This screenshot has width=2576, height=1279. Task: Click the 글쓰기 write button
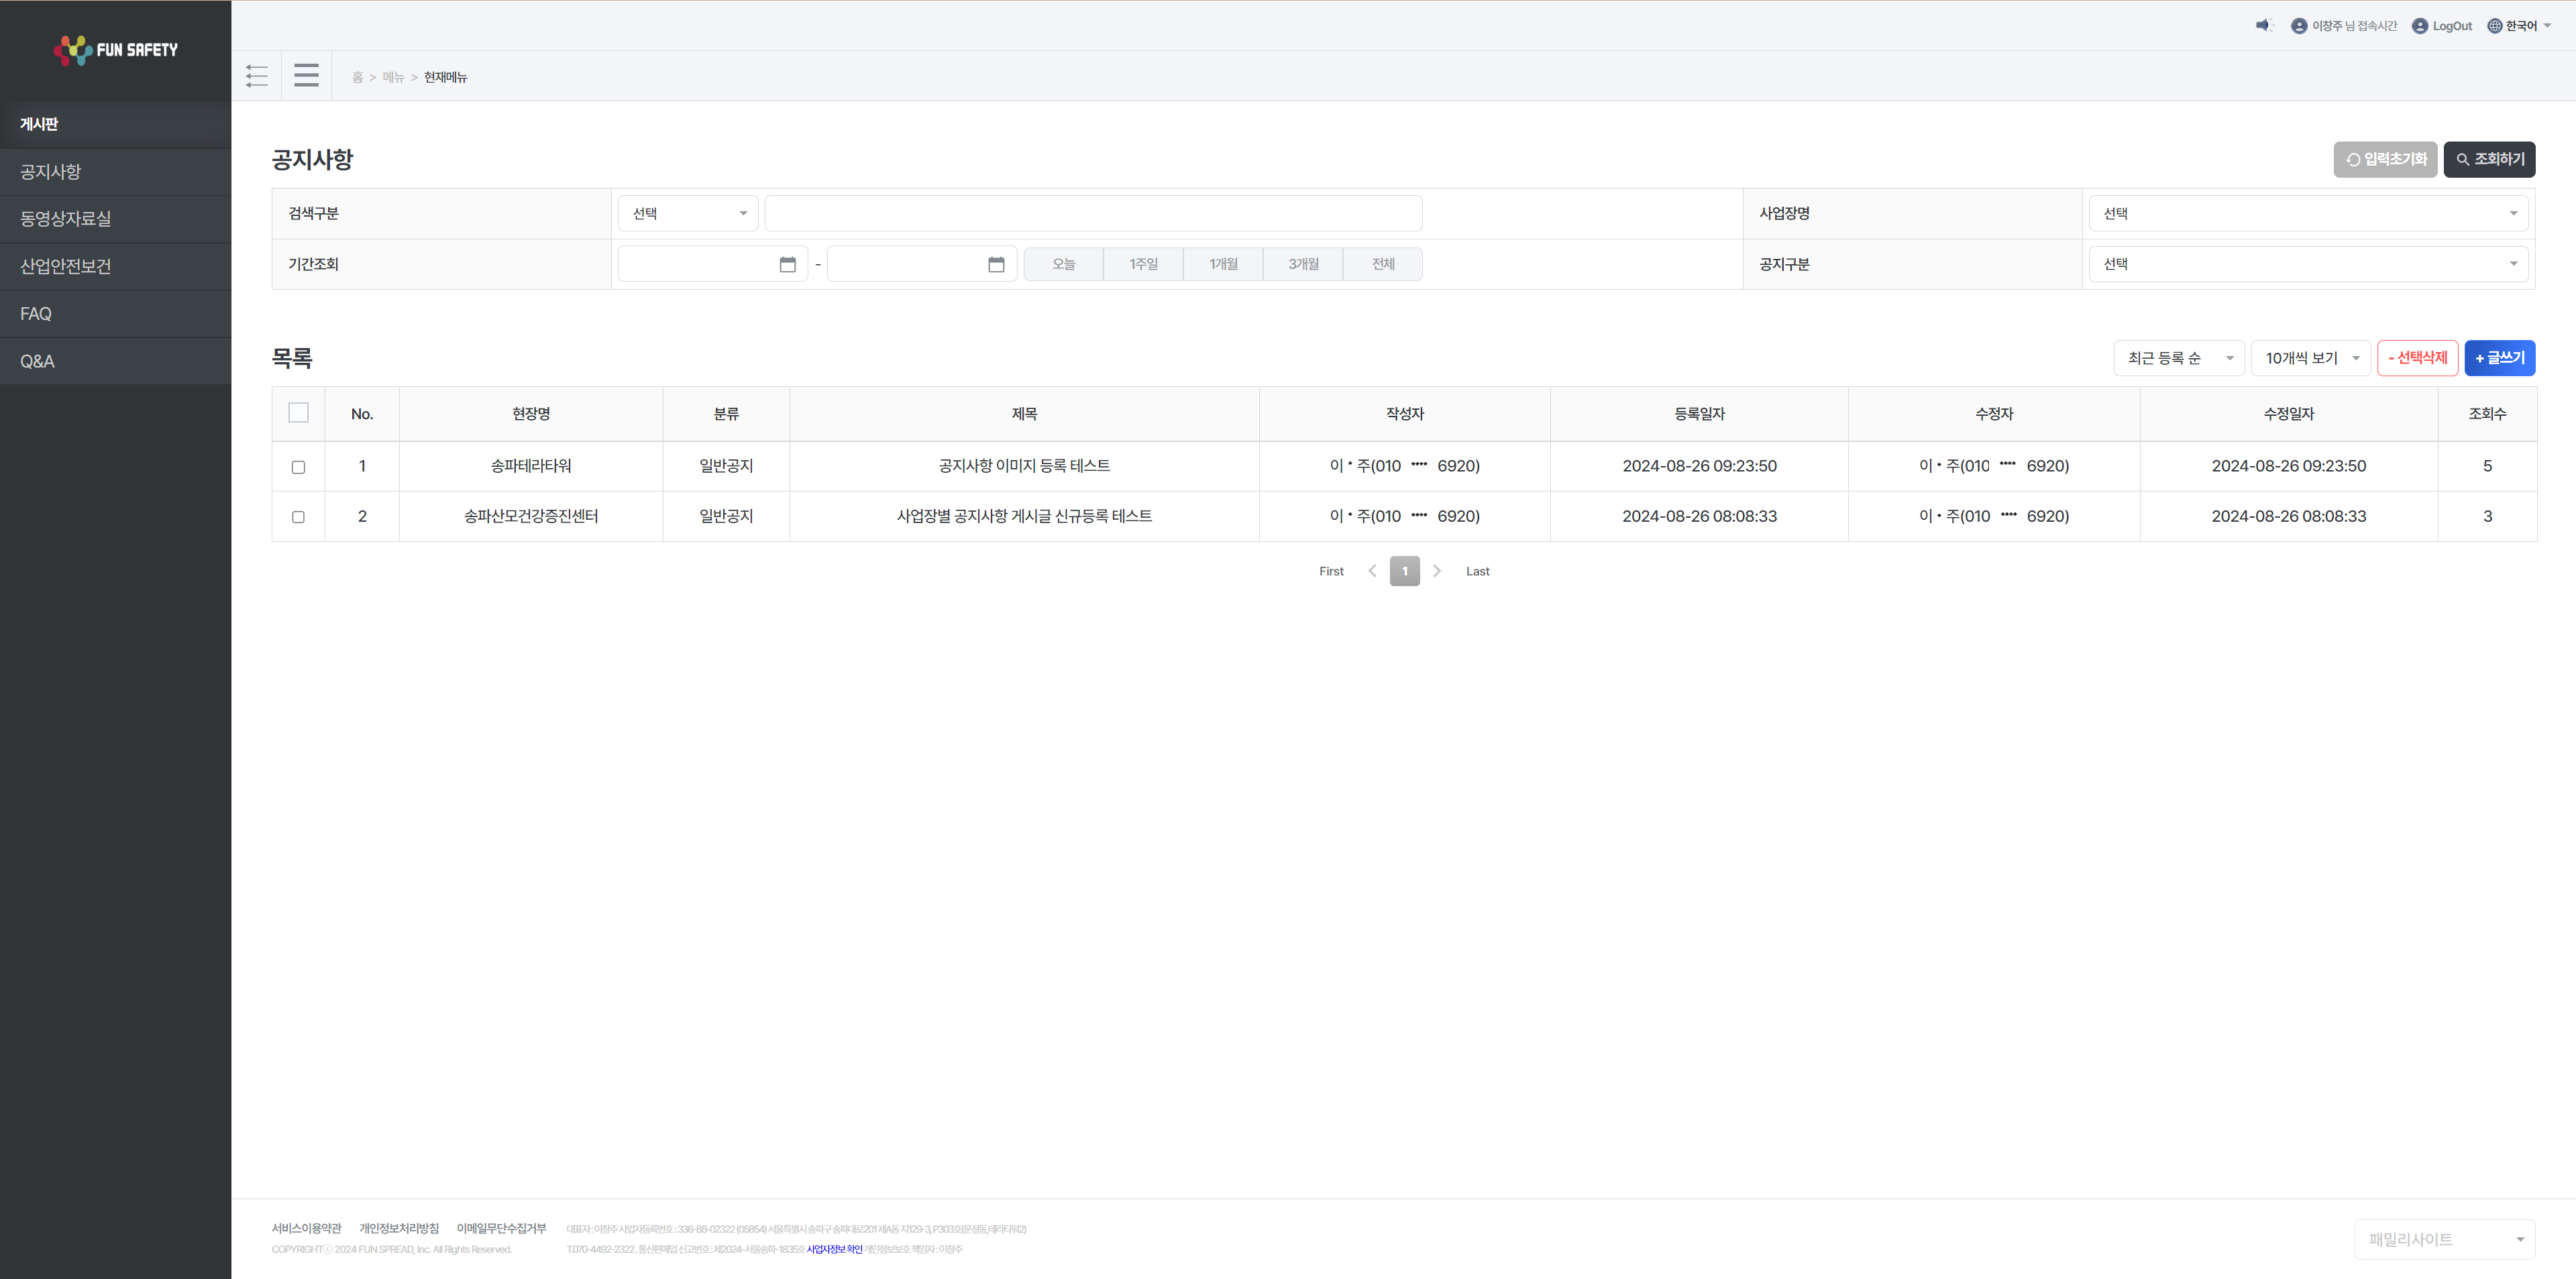2499,358
